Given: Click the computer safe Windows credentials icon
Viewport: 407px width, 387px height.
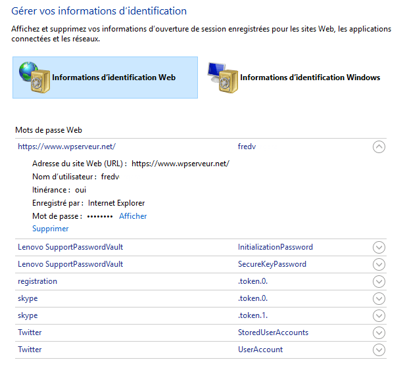Looking at the screenshot, I should click(221, 77).
